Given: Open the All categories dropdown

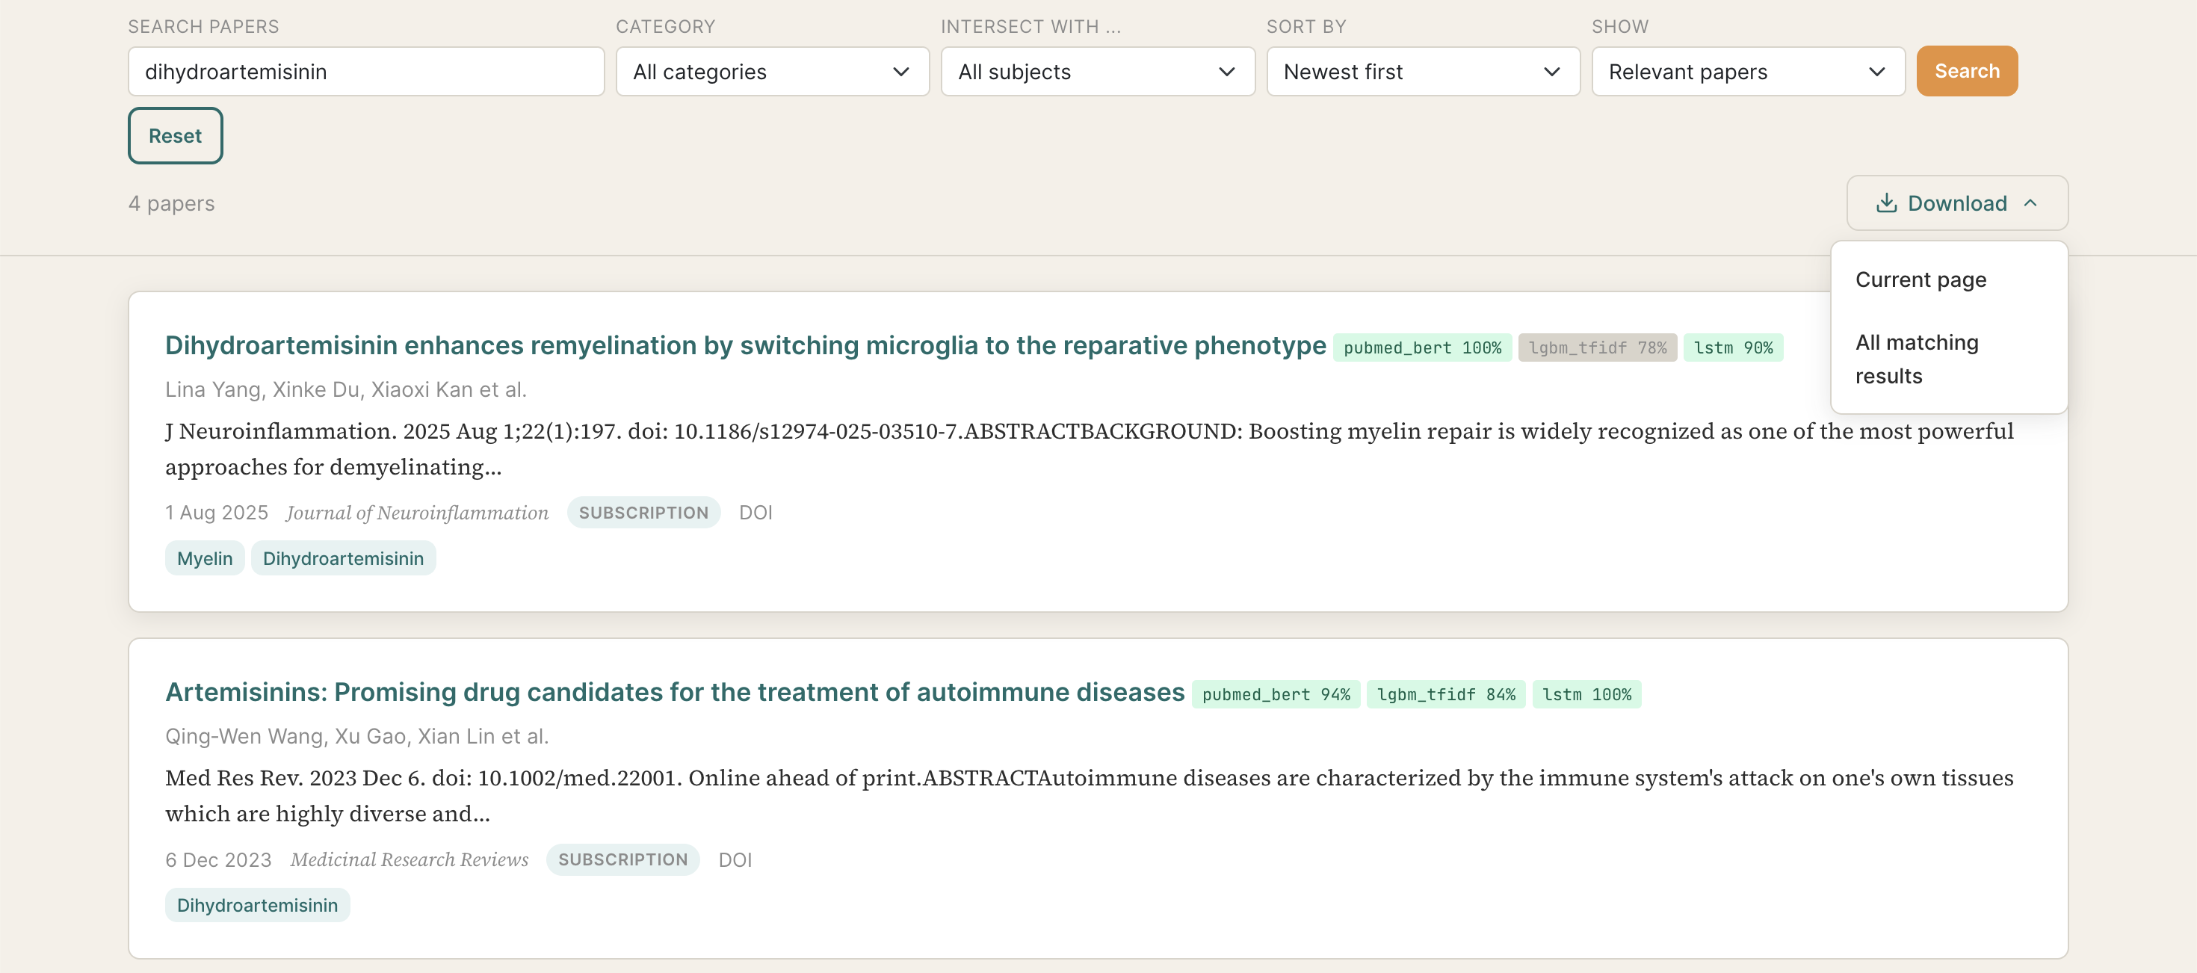Looking at the screenshot, I should [772, 72].
